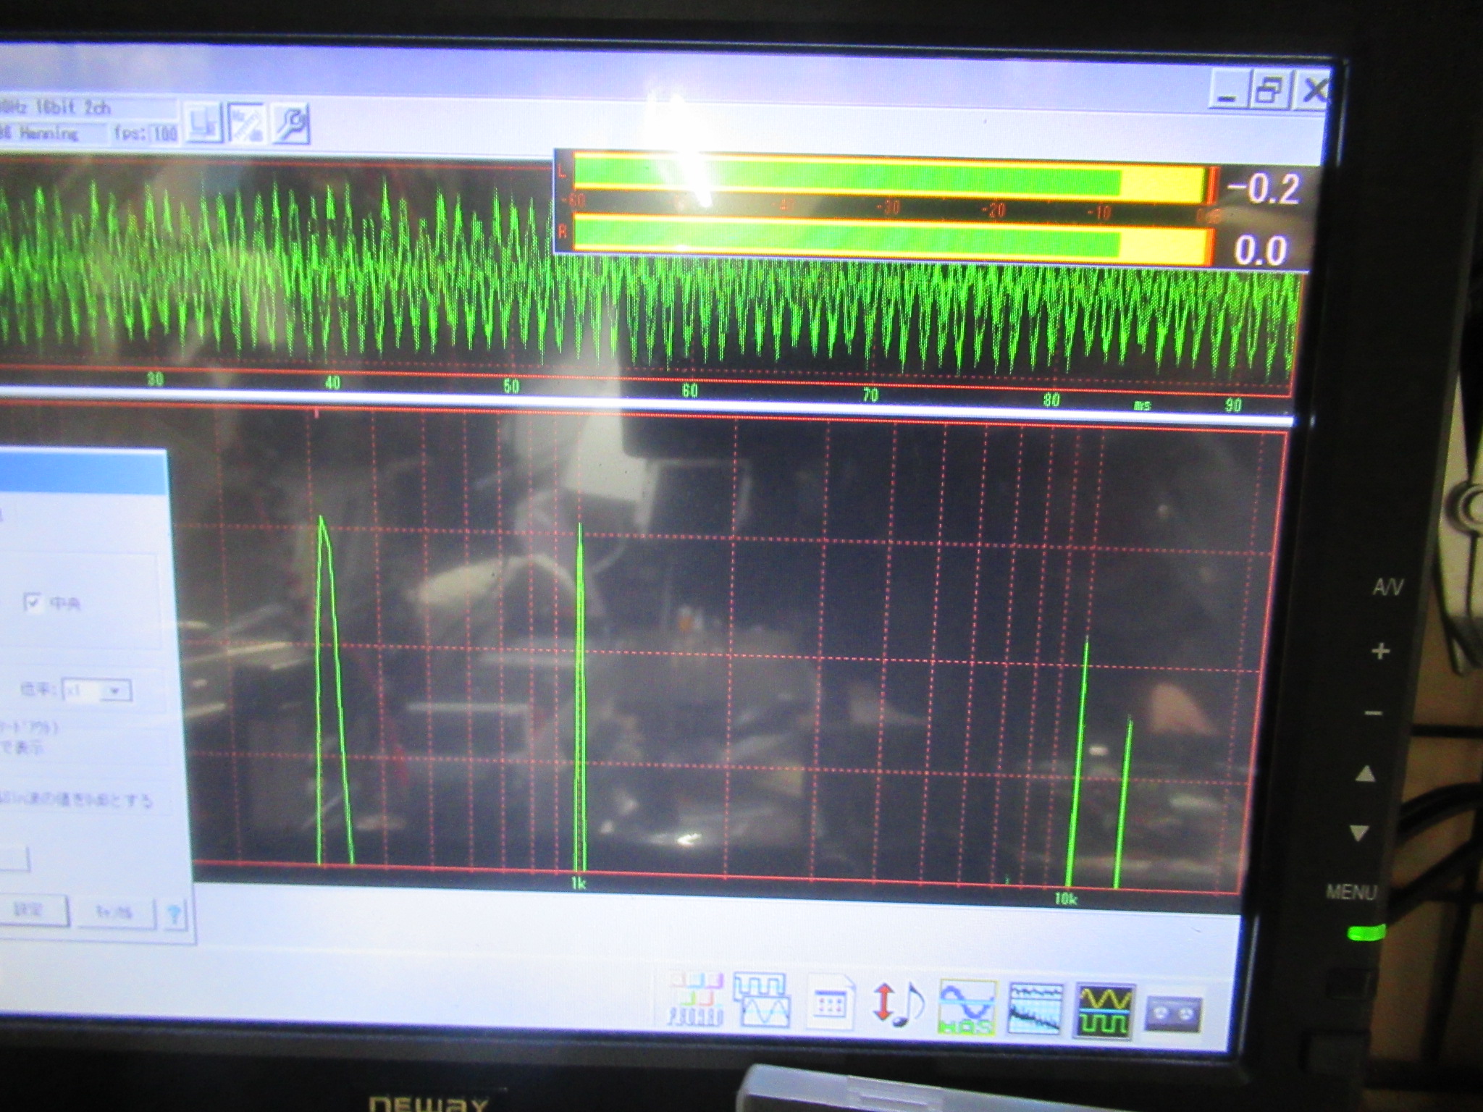1483x1112 pixels.
Task: Open the cassette tape recorder icon
Action: [x=1173, y=1013]
